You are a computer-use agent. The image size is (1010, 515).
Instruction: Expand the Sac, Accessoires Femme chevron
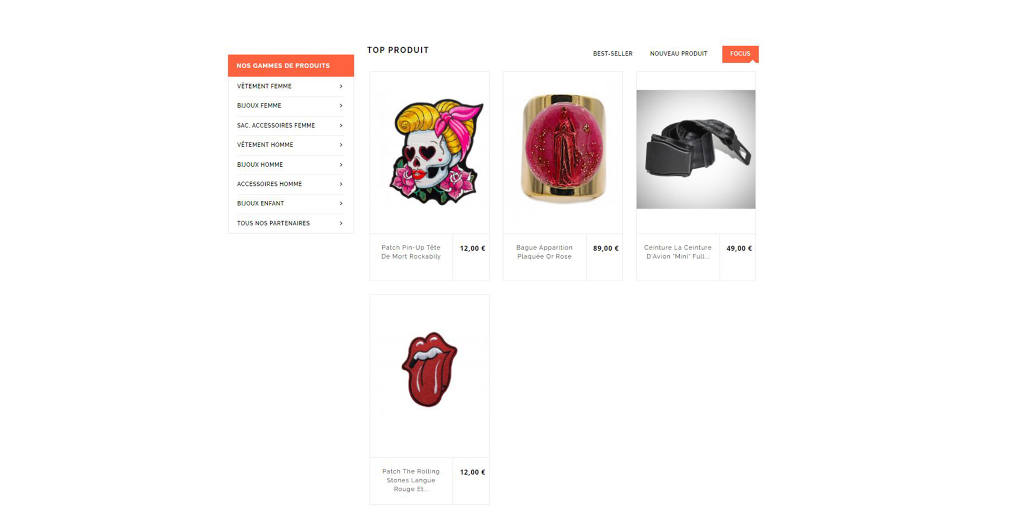pyautogui.click(x=341, y=125)
